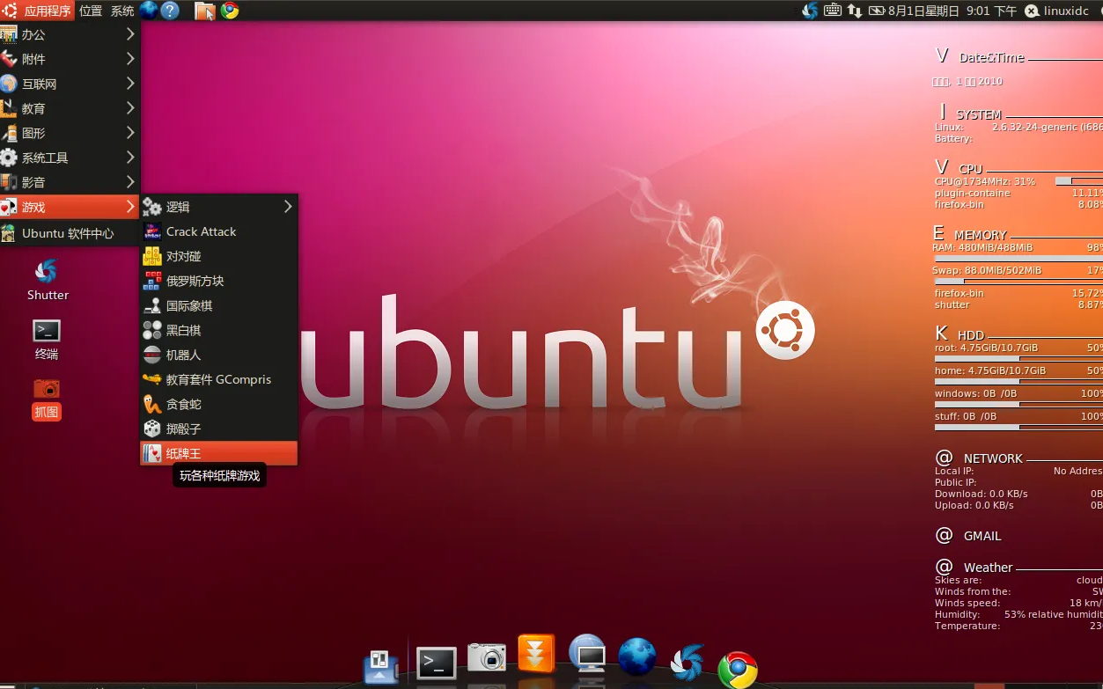
Task: Open the clock showing 8月1日星期日 9:01 下午
Action: (952, 11)
